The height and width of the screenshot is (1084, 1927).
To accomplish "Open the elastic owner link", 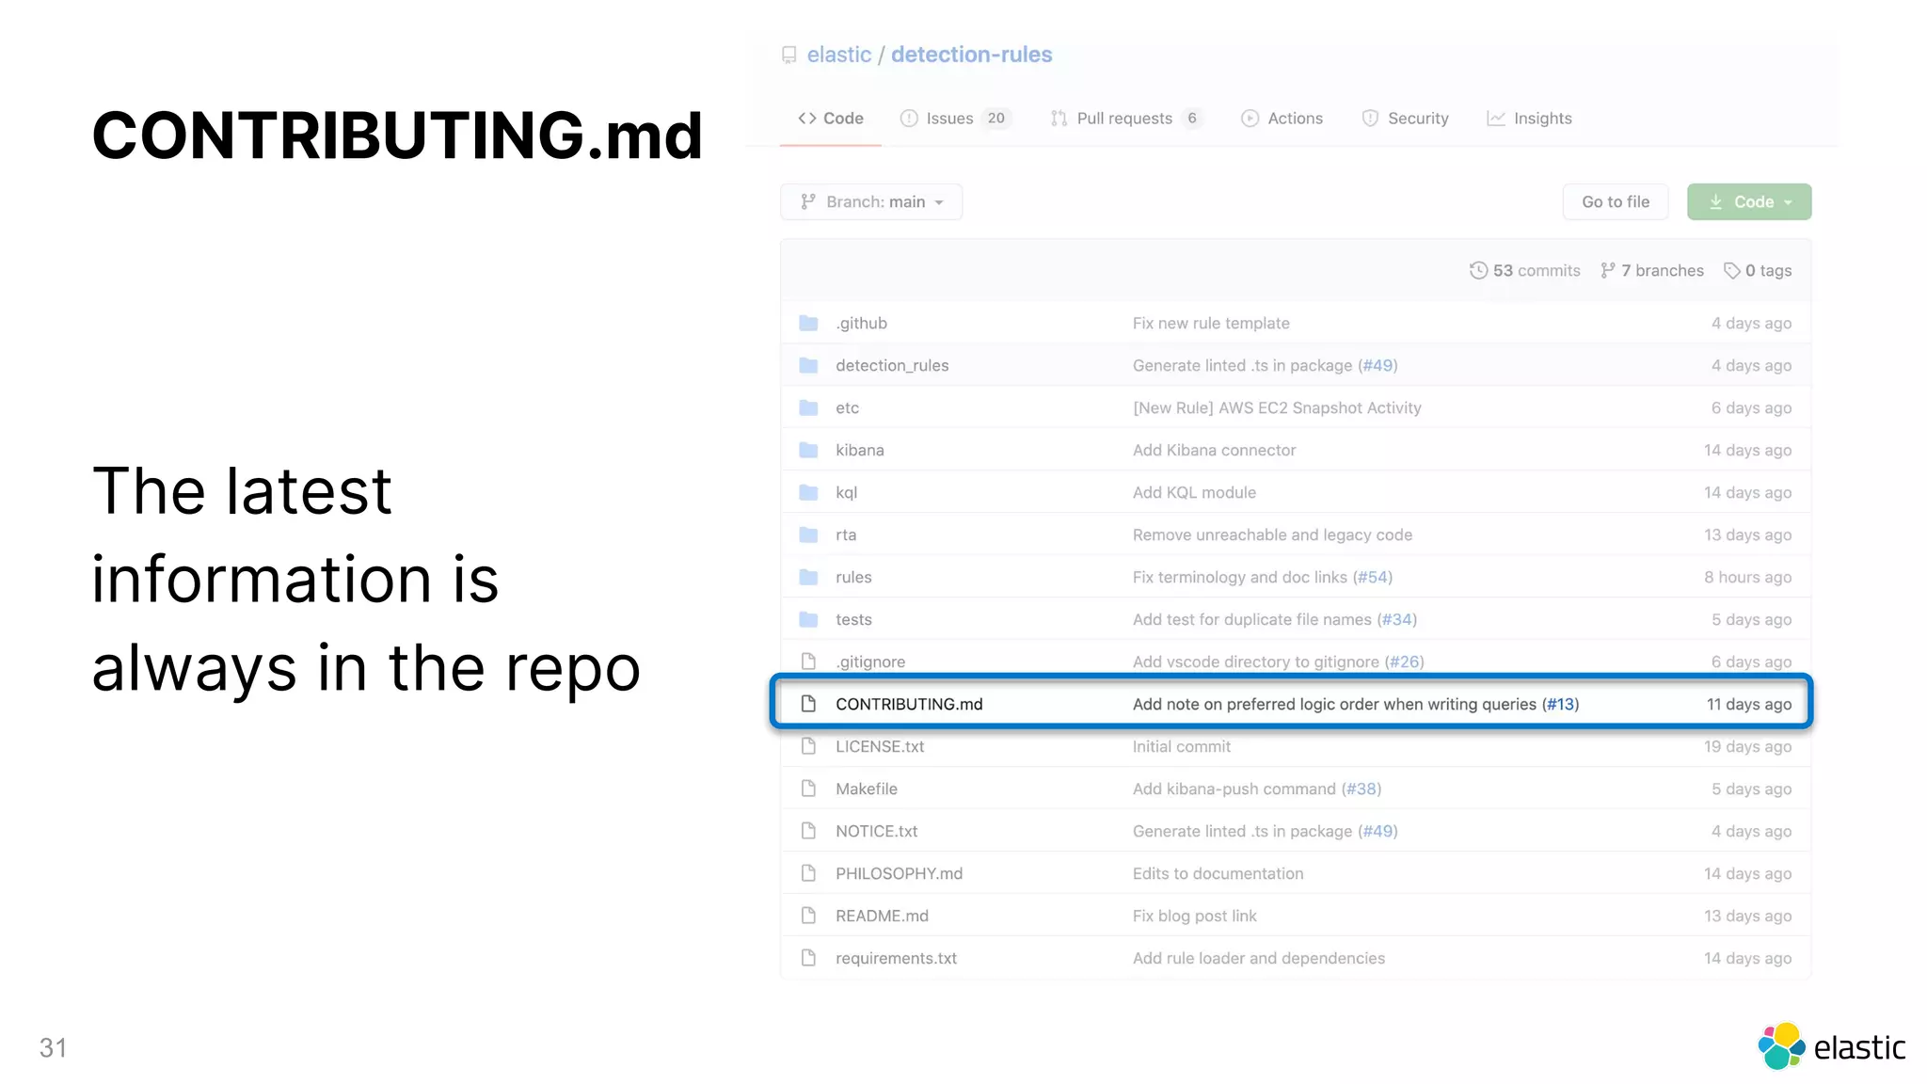I will pos(838,55).
